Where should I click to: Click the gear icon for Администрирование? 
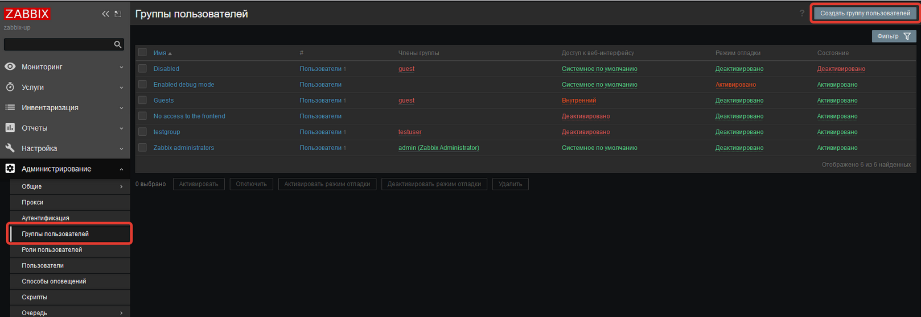10,169
